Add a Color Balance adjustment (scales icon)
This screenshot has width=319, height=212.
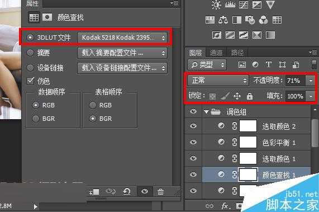click(x=223, y=20)
